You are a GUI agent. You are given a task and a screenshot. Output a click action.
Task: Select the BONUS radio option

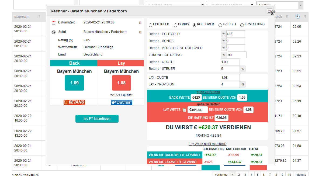pyautogui.click(x=175, y=25)
